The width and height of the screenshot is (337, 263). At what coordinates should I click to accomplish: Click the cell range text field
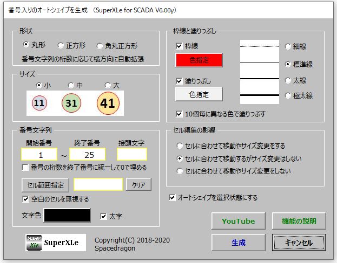pos(98,184)
